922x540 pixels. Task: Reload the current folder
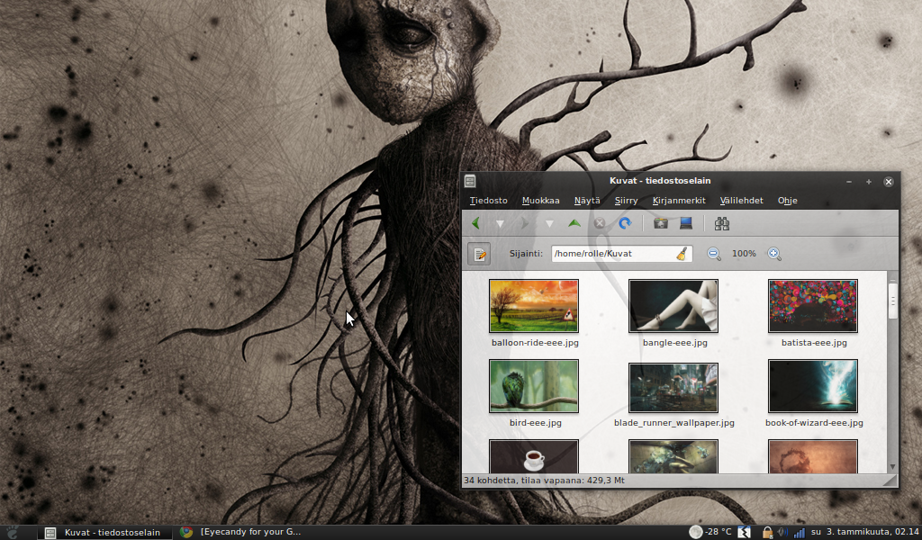pos(625,223)
